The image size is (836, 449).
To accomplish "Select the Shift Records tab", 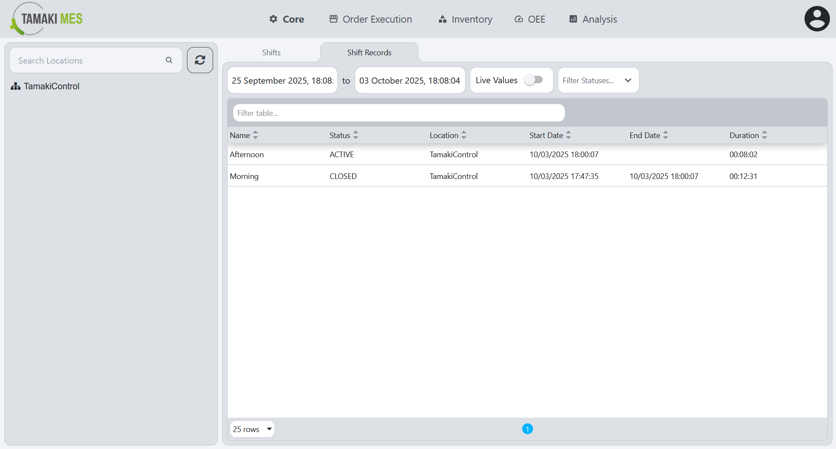I will 369,52.
